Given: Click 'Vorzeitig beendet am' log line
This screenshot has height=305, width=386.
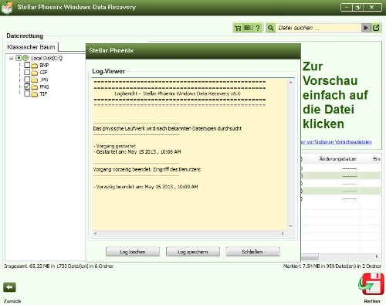Looking at the screenshot, I should [146, 187].
